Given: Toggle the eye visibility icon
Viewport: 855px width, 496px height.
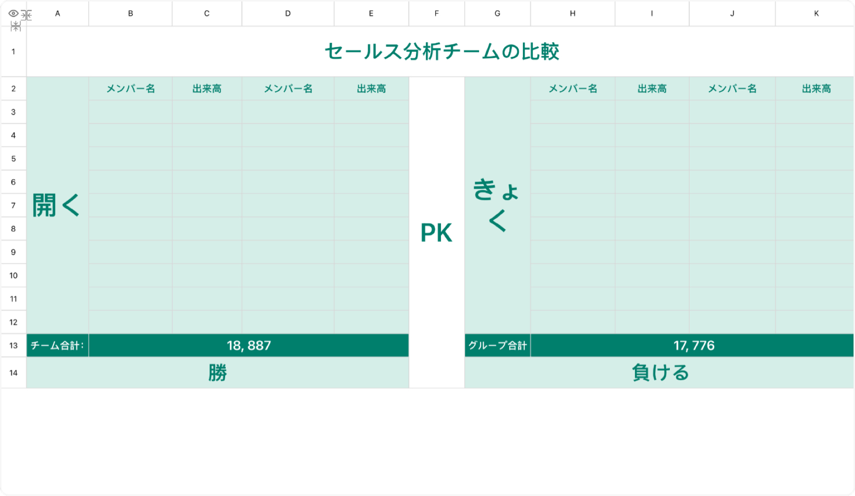Looking at the screenshot, I should point(14,14).
